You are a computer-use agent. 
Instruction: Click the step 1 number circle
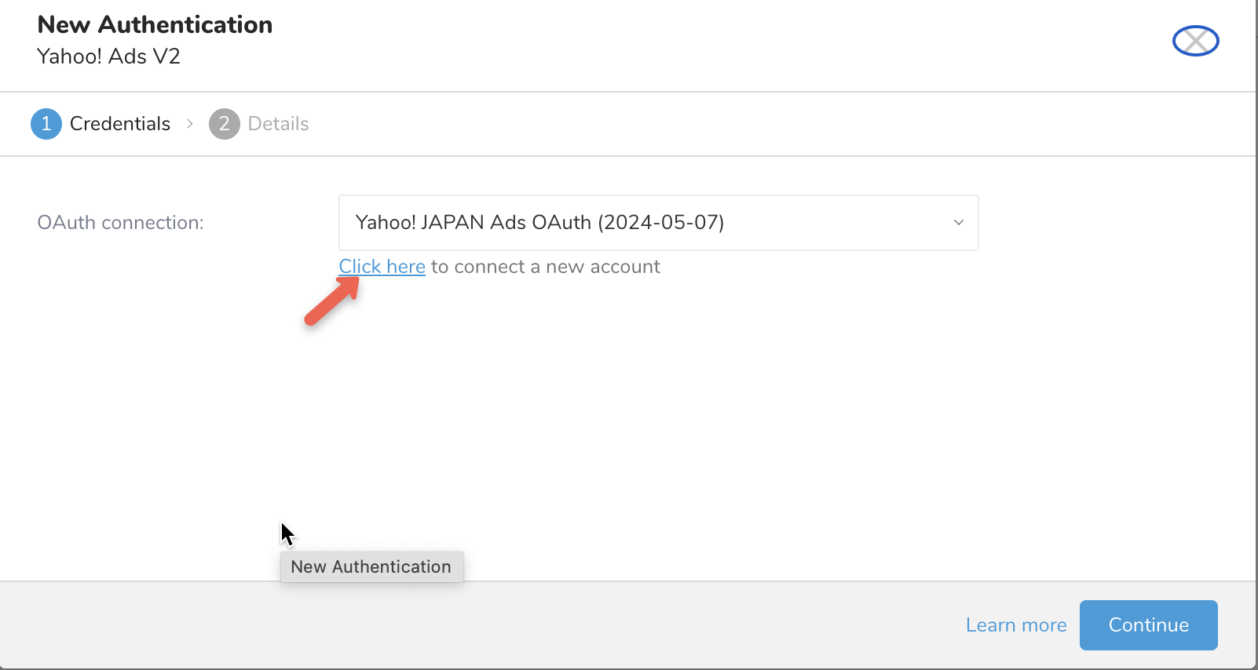click(46, 124)
